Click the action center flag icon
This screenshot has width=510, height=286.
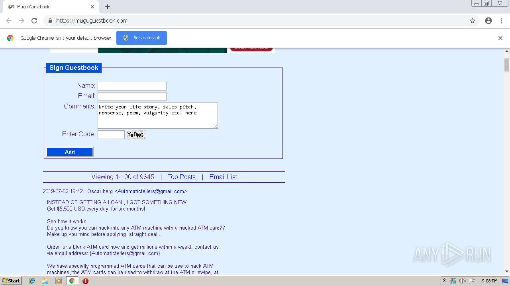coord(472,281)
